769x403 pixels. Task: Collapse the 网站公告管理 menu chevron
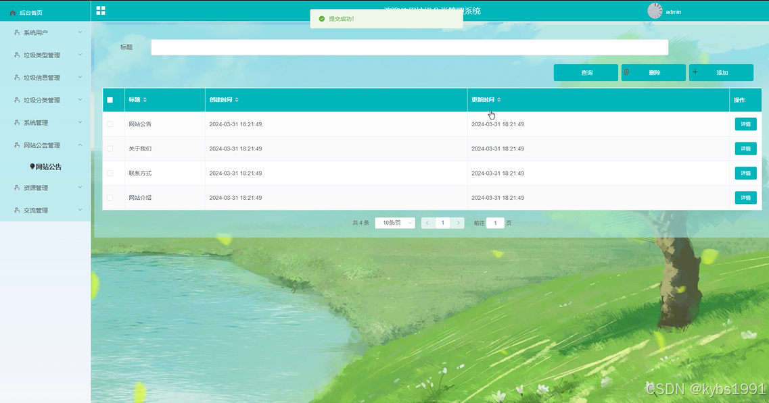[80, 145]
